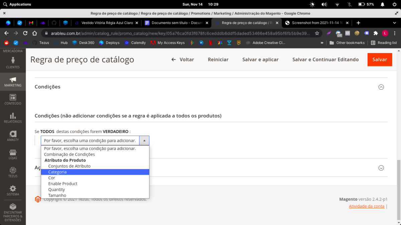The height and width of the screenshot is (225, 401).
Task: Open the Tezus sidebar section
Action: pos(13,172)
